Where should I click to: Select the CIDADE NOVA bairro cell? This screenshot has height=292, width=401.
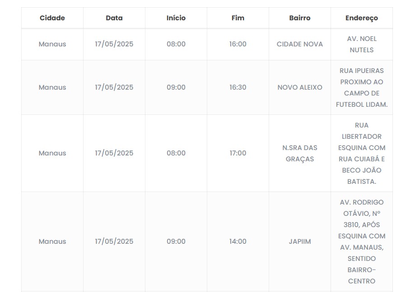[x=300, y=44]
